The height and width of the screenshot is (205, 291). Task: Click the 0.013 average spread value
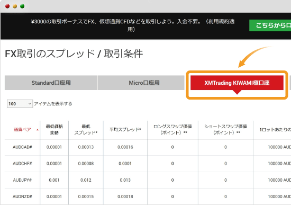point(125,180)
